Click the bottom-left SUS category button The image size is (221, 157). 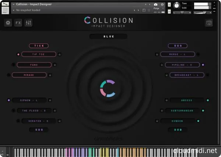pyautogui.click(x=39, y=129)
